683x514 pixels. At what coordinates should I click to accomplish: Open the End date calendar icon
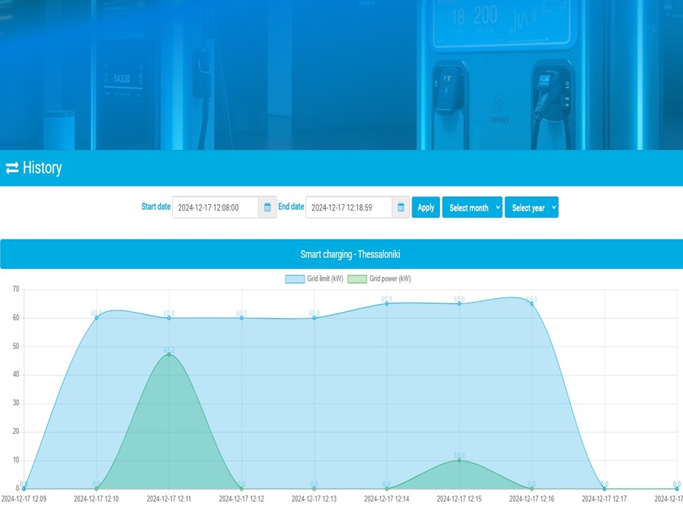click(x=401, y=208)
